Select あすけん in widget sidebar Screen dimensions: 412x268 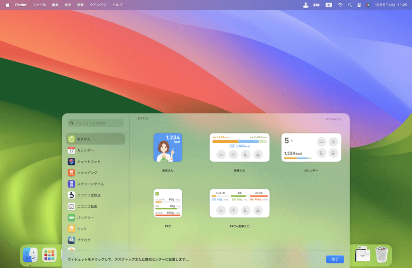95,139
